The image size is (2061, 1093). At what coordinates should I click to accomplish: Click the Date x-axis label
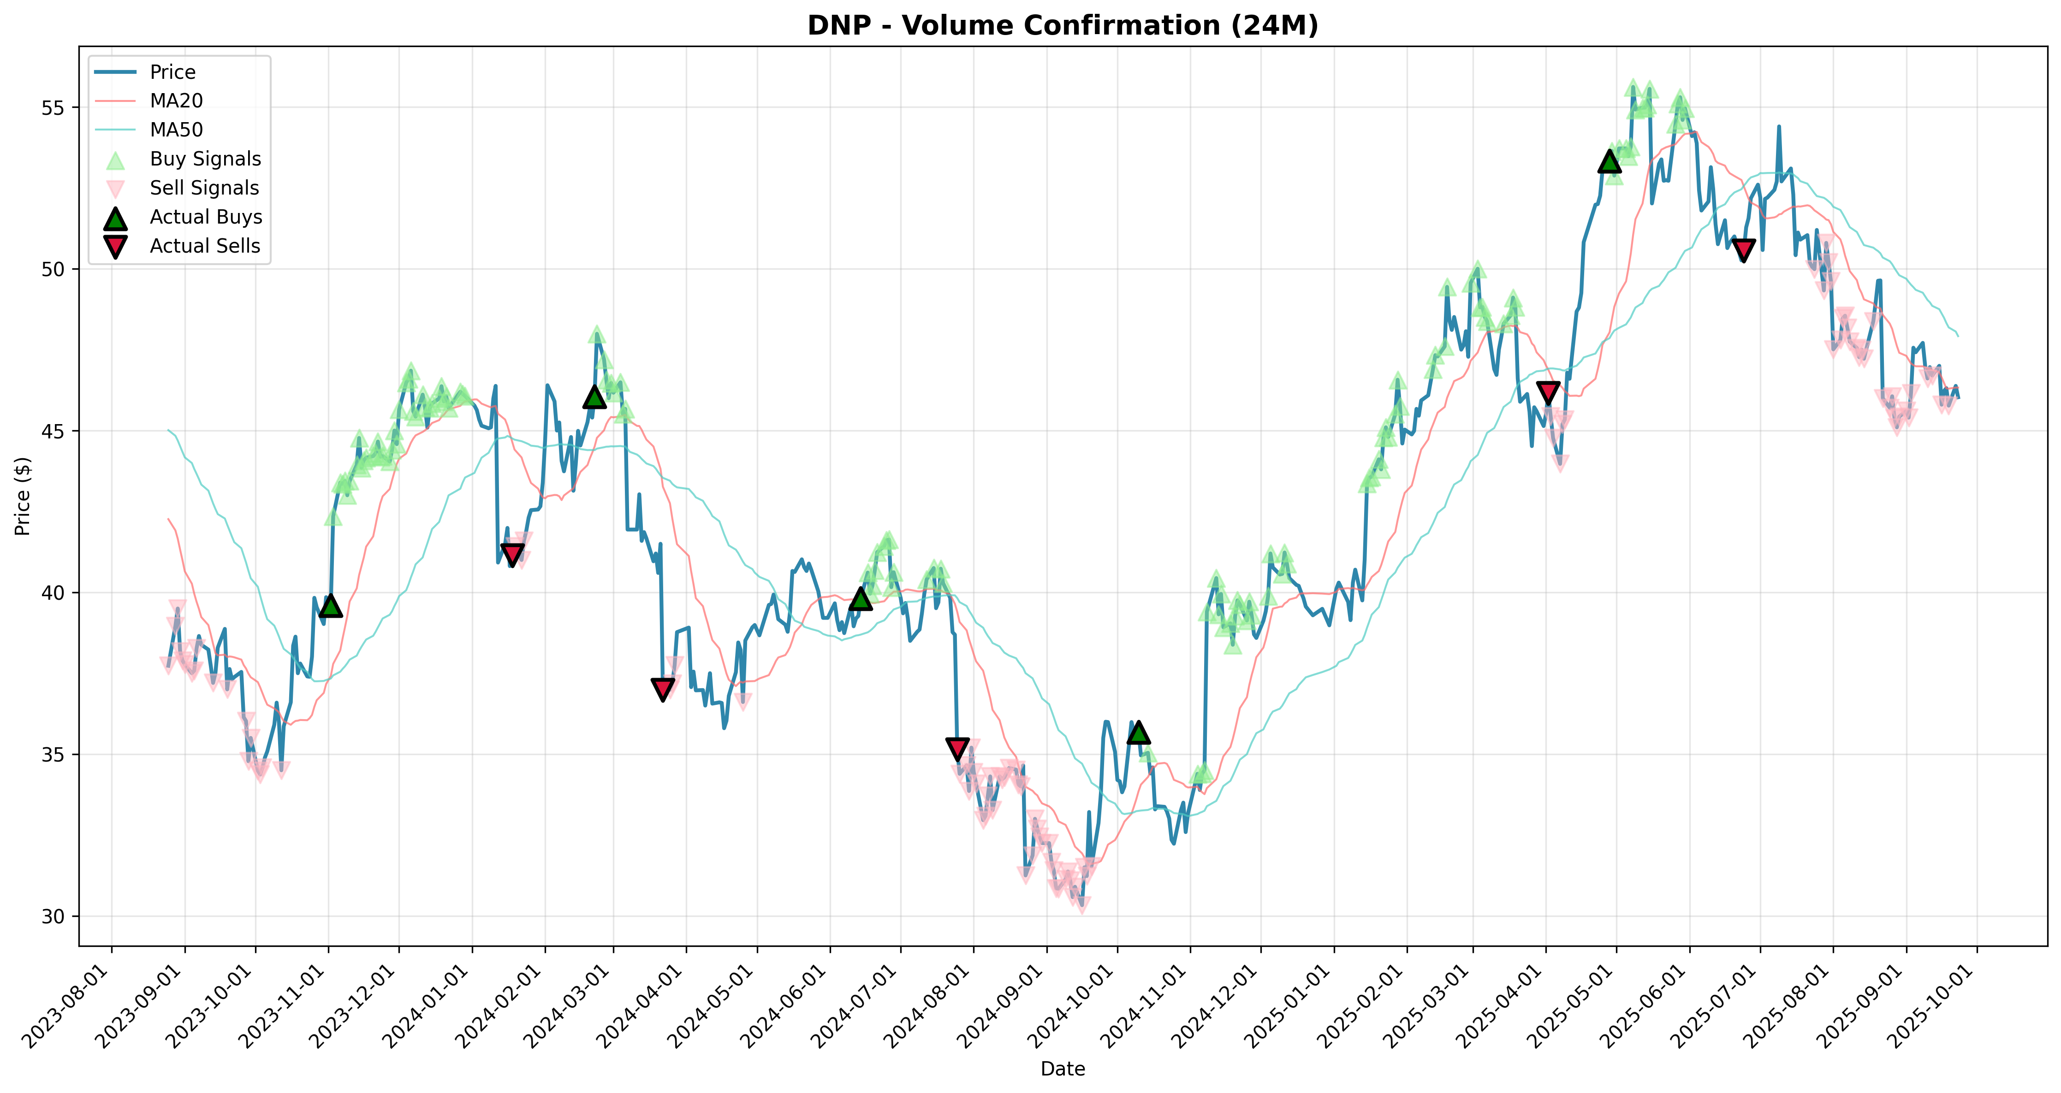click(1063, 1069)
